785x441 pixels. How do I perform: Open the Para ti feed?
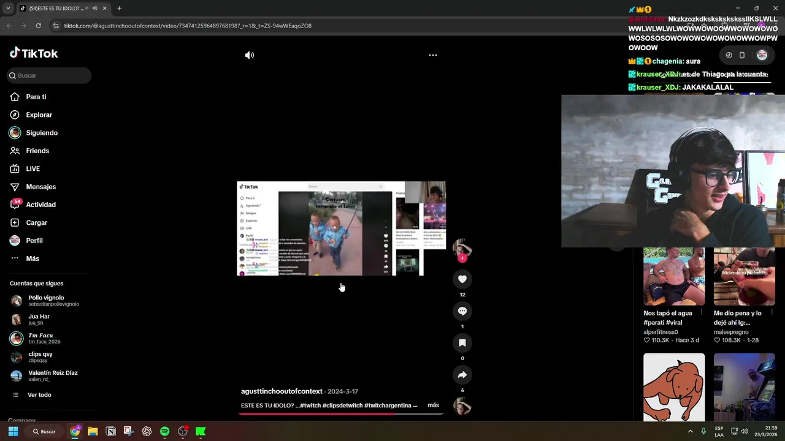tap(36, 97)
